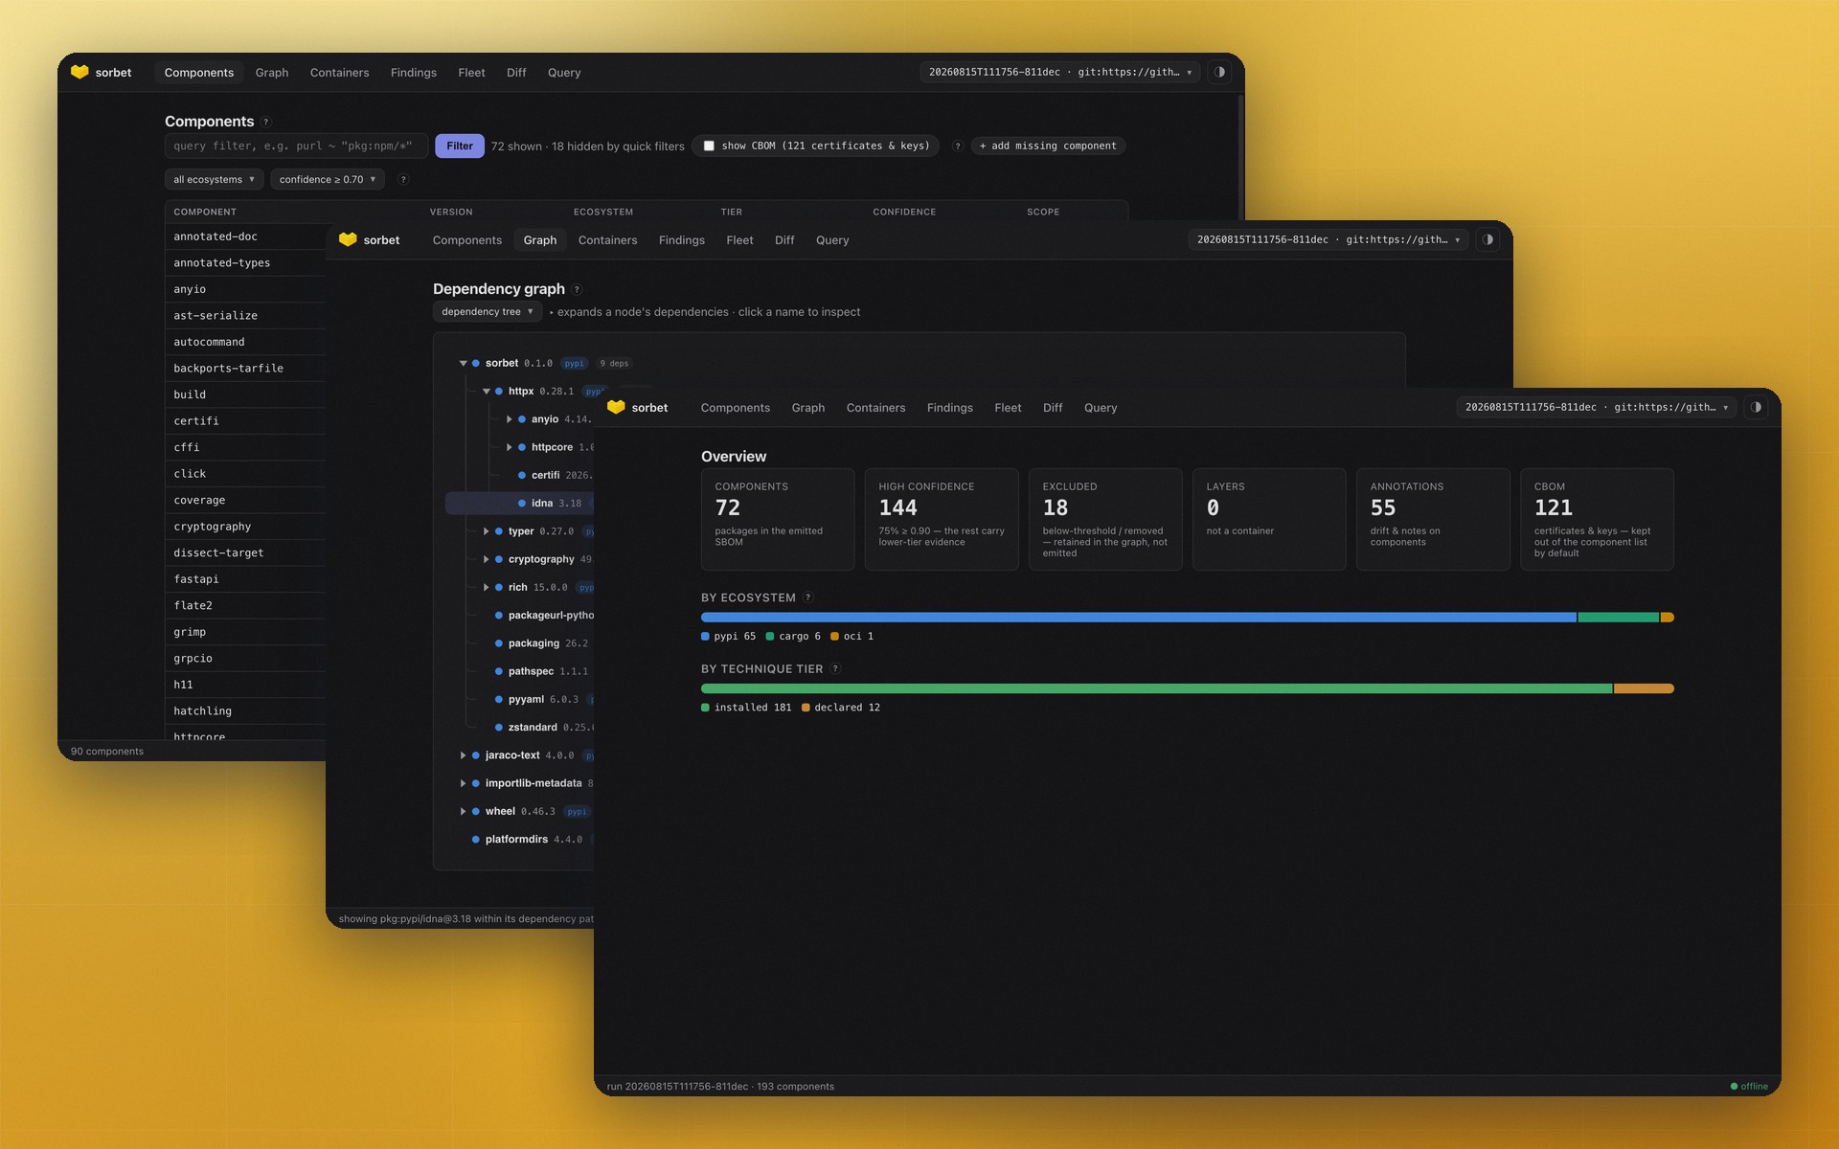This screenshot has height=1149, width=1839.
Task: Select the backports-tarfile row in Components list
Action: [x=245, y=368]
